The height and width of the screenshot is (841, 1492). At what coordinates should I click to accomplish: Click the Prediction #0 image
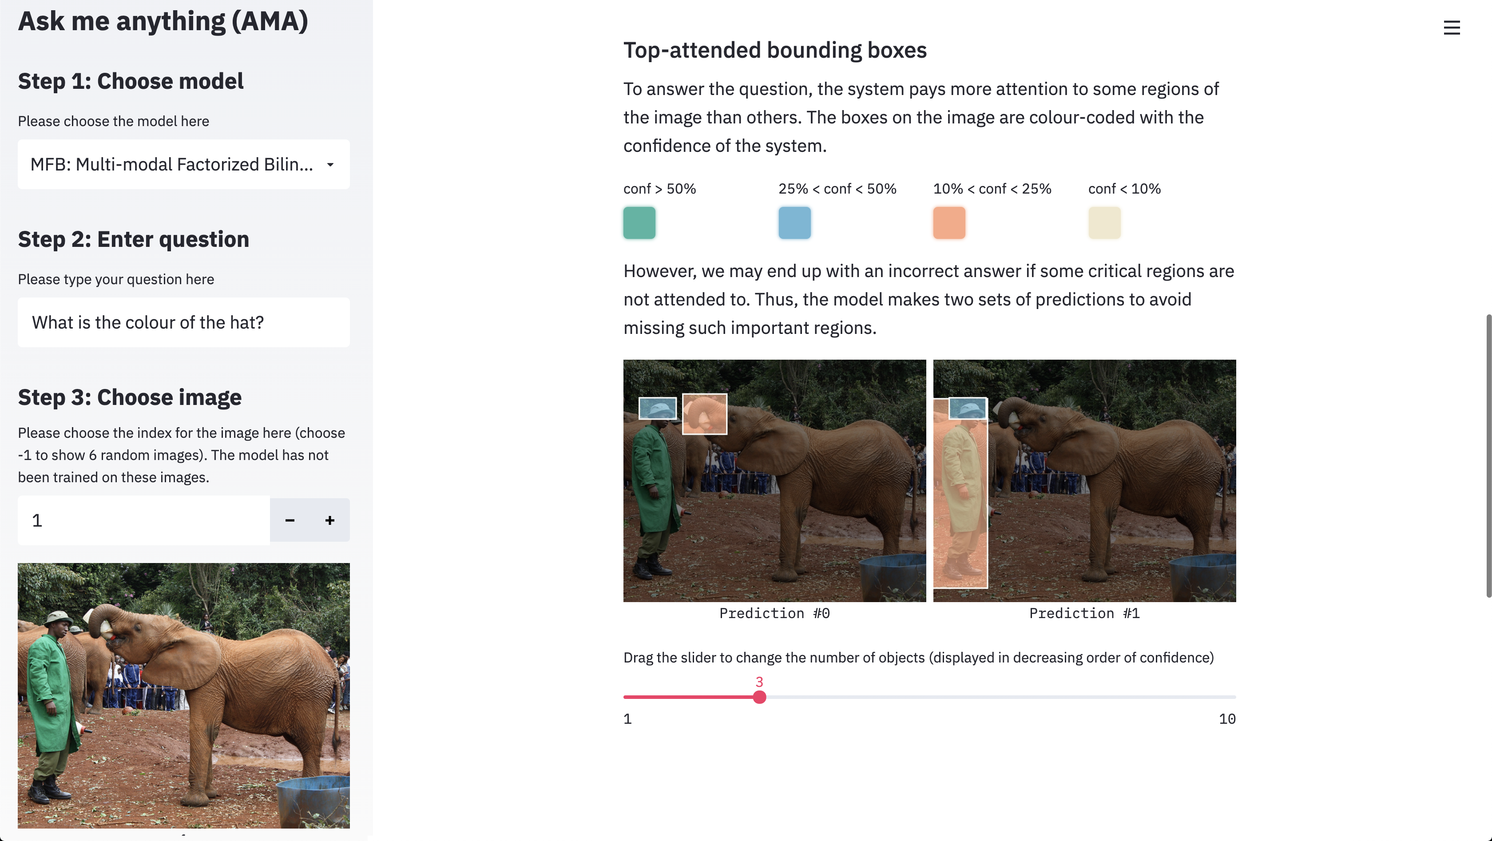774,481
